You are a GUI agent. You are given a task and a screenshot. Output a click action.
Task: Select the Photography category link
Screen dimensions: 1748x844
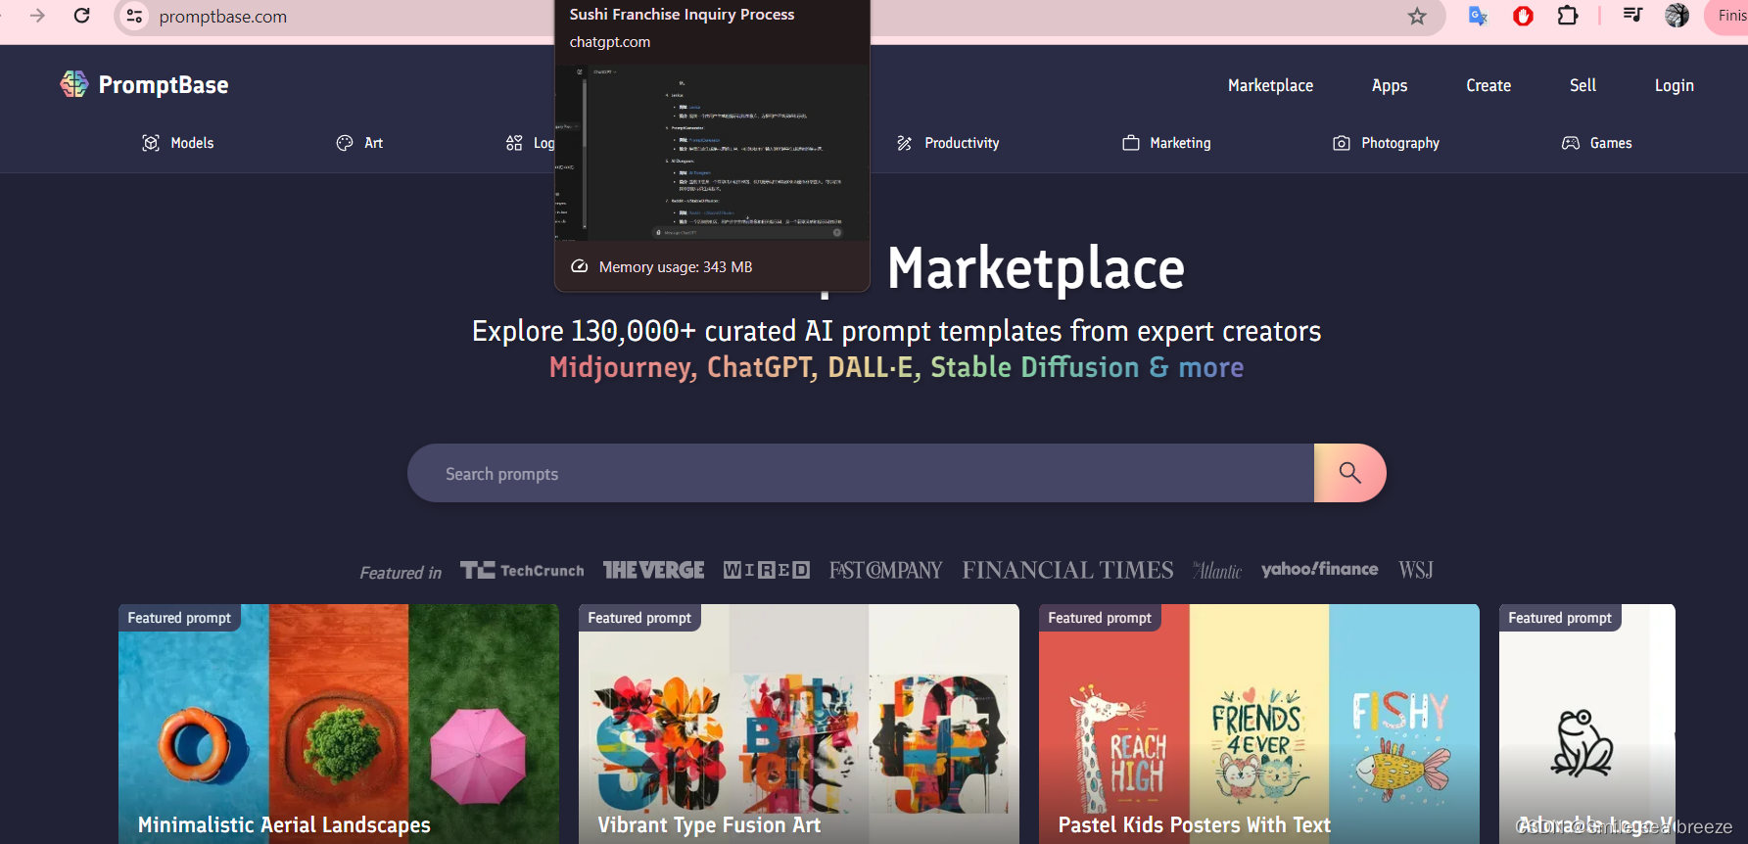click(x=1386, y=143)
